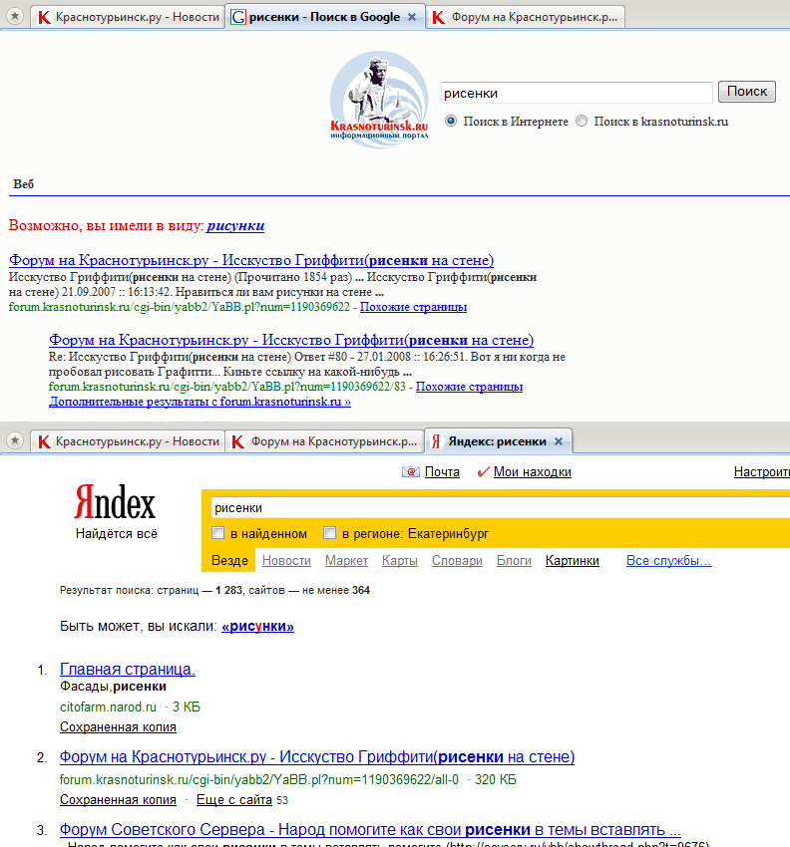The width and height of the screenshot is (790, 847).
Task: Open the Все службы... link
Action: pyautogui.click(x=669, y=561)
